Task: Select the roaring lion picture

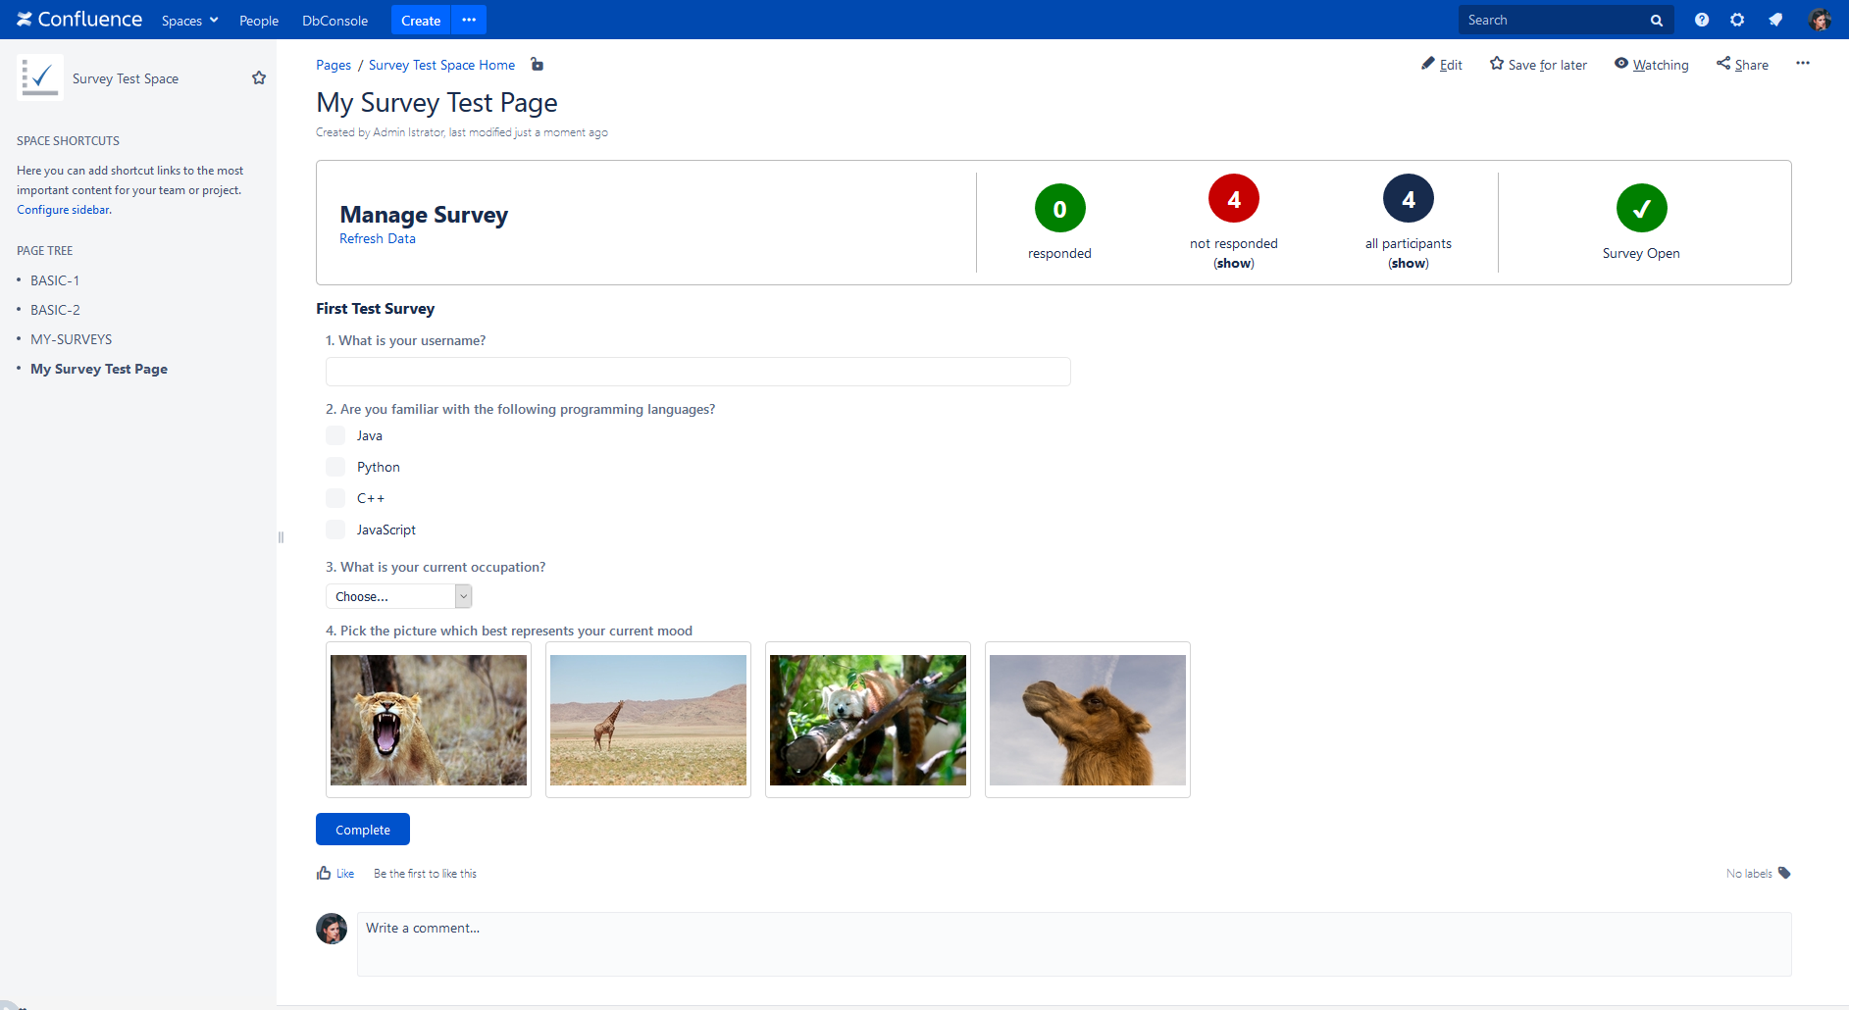Action: tap(429, 720)
